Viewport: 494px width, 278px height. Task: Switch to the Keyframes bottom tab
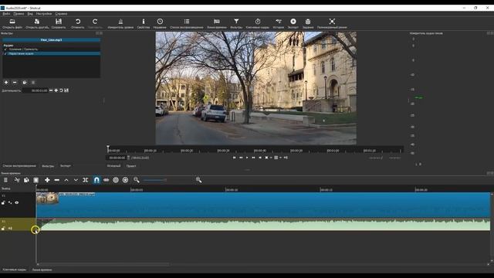click(15, 270)
